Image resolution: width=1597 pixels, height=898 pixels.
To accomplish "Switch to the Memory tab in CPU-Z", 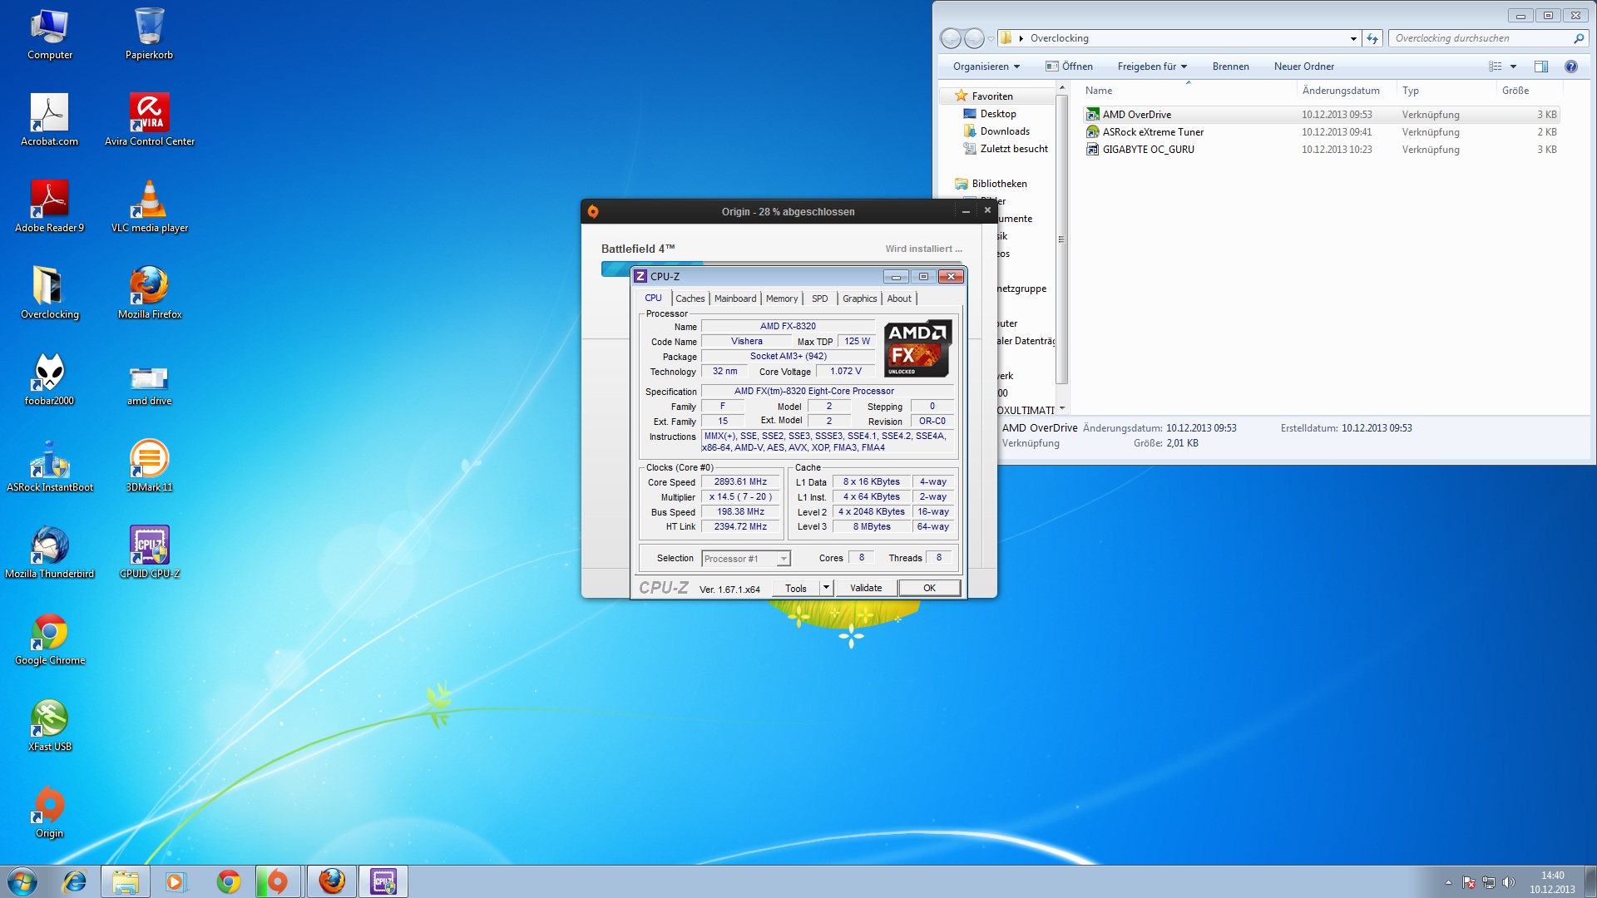I will click(781, 299).
